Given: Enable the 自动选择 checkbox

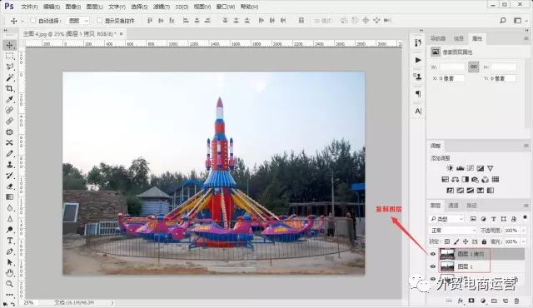Looking at the screenshot, I should click(x=33, y=20).
